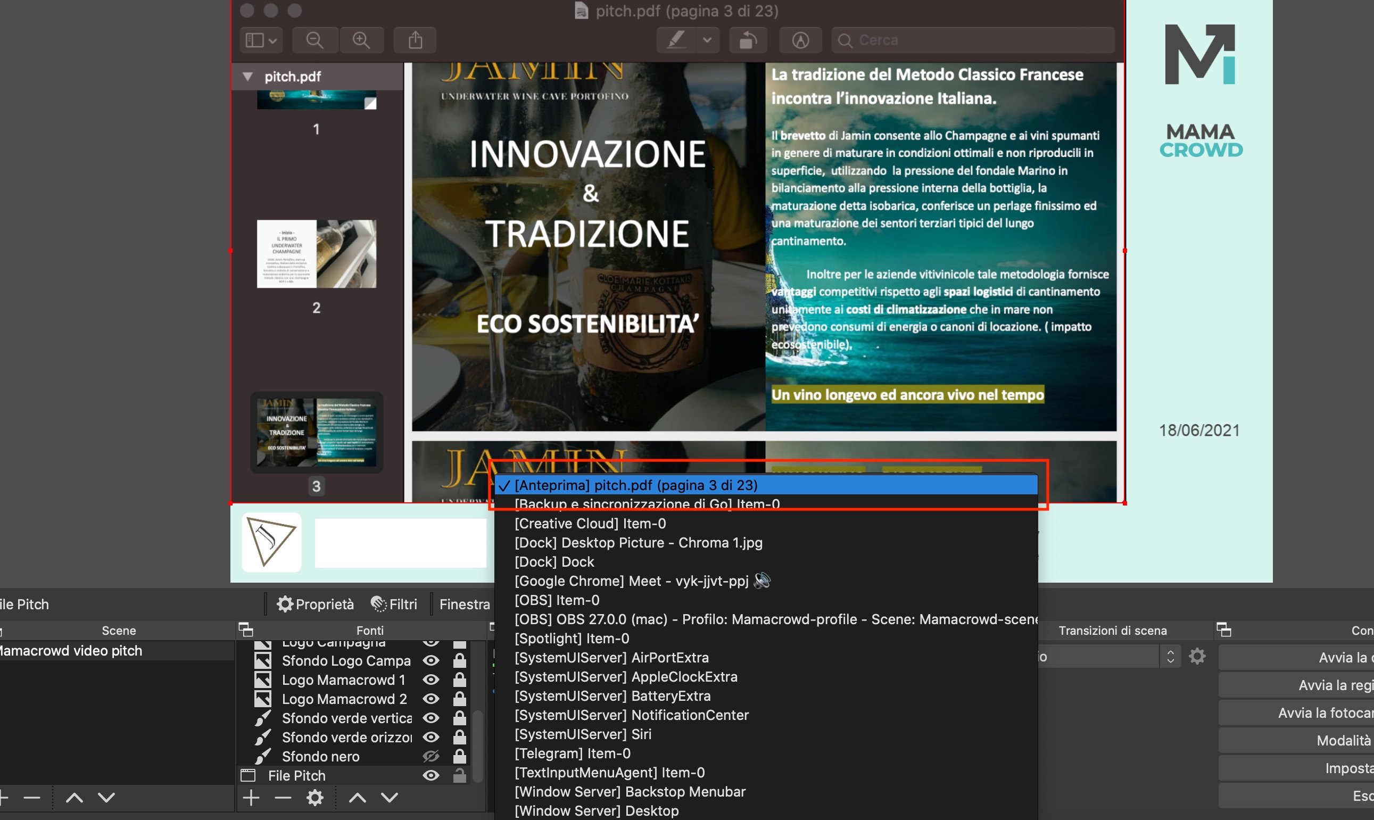Show the hidden Sfondo nero source
Screen dimensions: 1374x820
[431, 756]
